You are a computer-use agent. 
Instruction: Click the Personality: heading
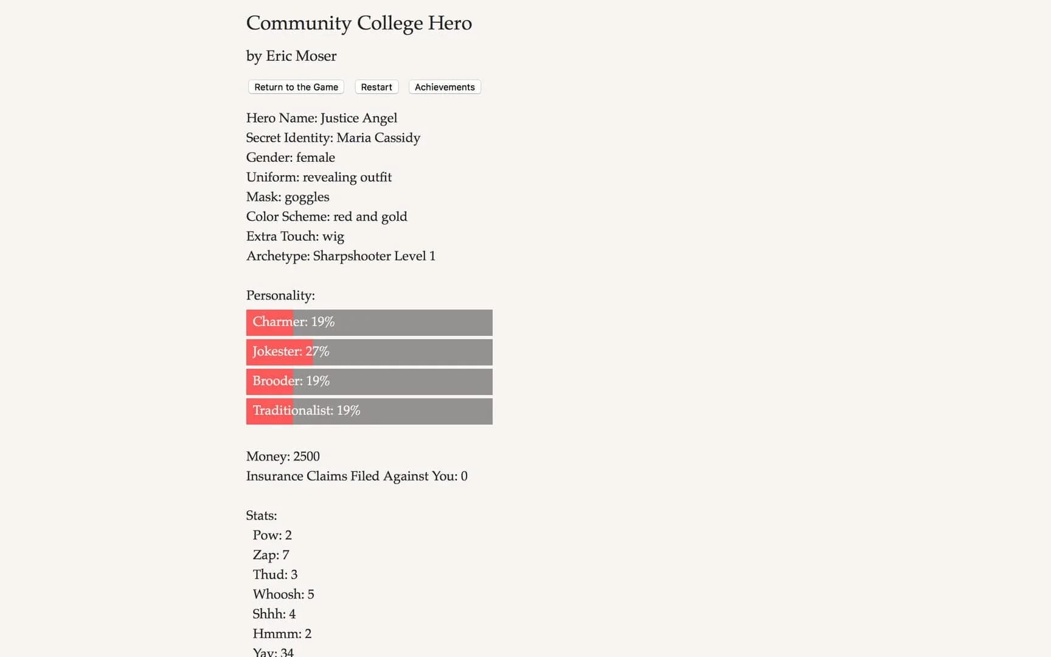(x=280, y=295)
